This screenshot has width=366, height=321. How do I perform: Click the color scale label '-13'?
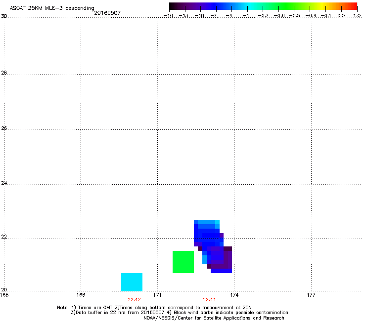tap(183, 16)
